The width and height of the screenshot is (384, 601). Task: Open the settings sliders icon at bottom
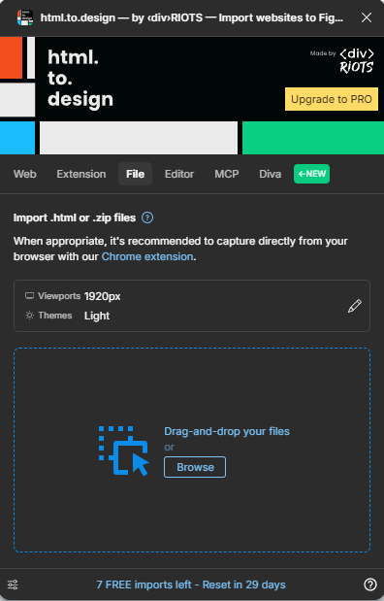click(13, 584)
